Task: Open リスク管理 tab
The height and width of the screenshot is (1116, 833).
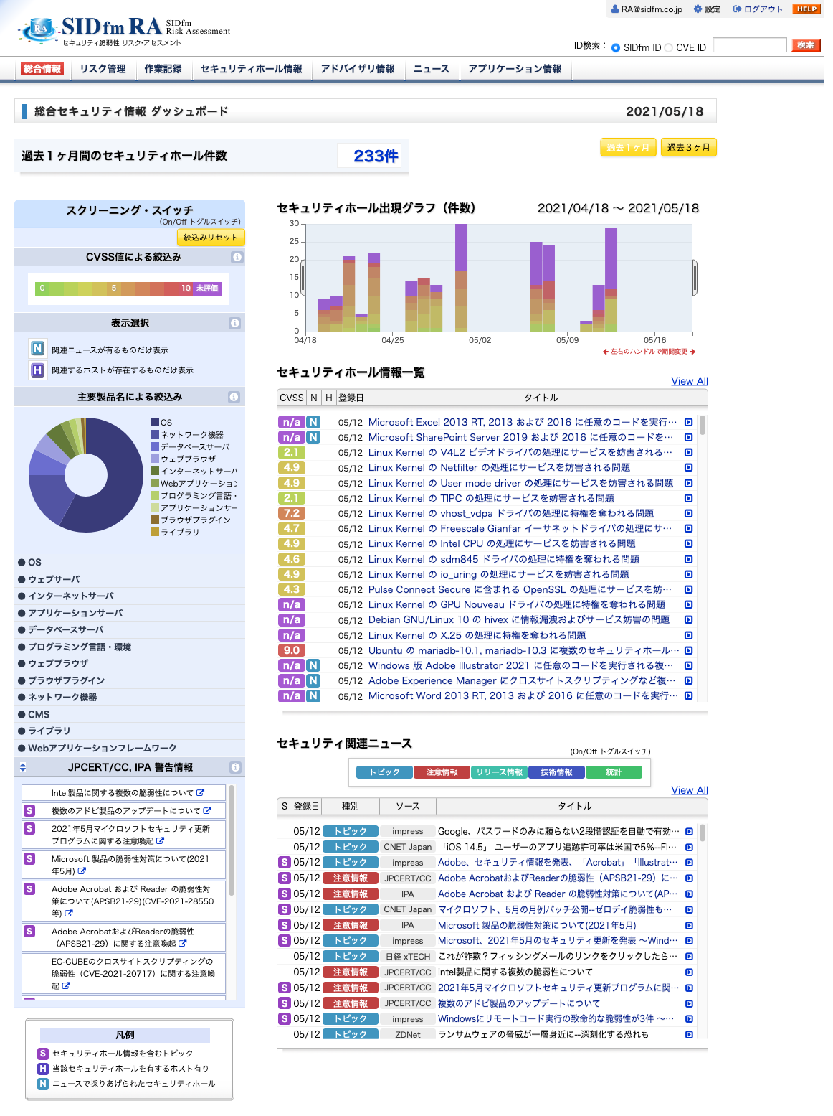Action: point(103,69)
